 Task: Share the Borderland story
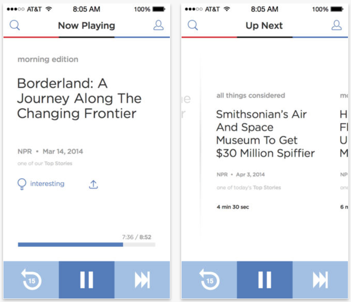(x=93, y=185)
